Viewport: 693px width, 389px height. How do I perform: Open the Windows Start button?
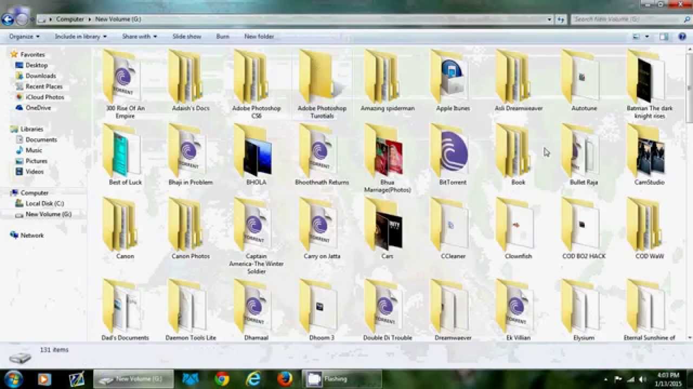(13, 379)
